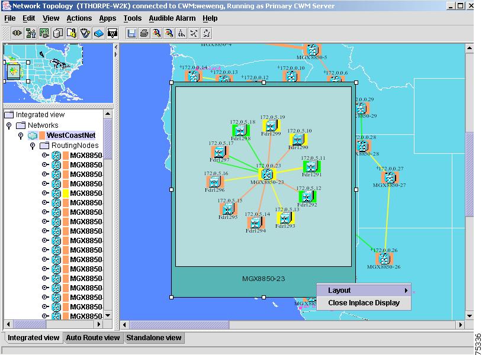482x355 pixels.
Task: Select the Fdr1291 feeder node icon
Action: [x=311, y=167]
